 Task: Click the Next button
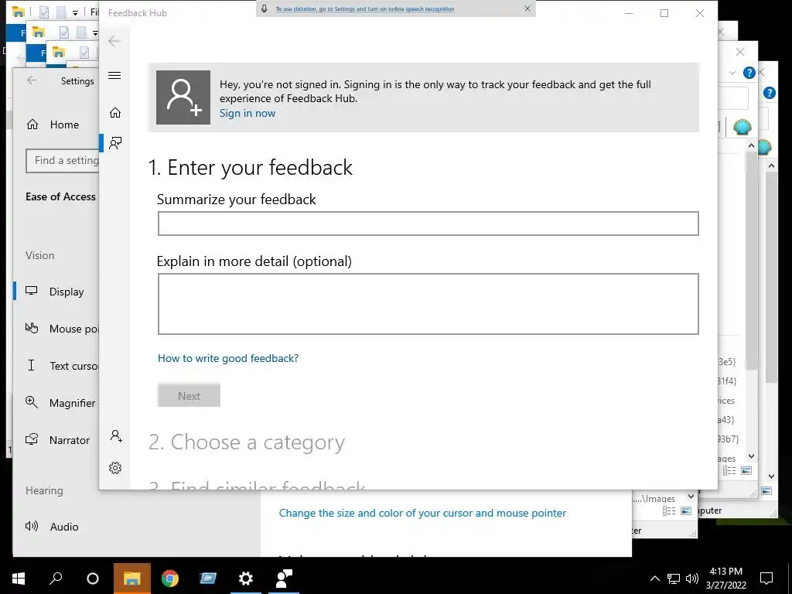(x=189, y=395)
